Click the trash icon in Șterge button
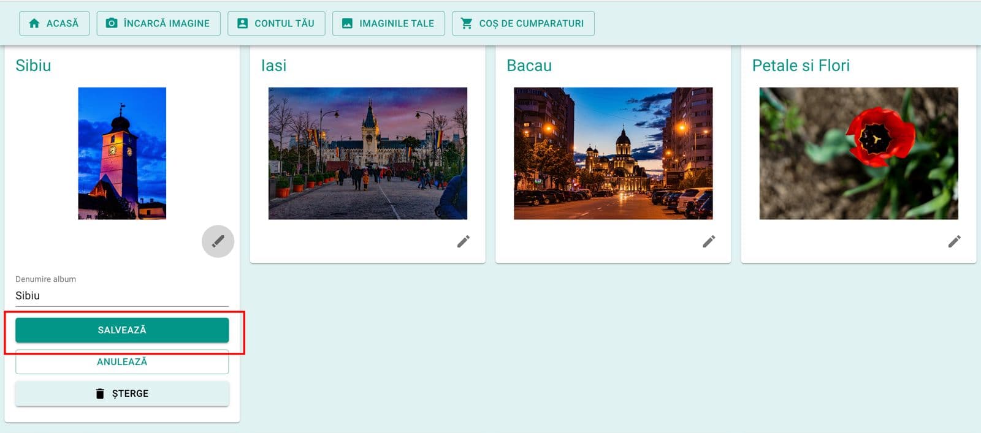981x433 pixels. coord(100,393)
